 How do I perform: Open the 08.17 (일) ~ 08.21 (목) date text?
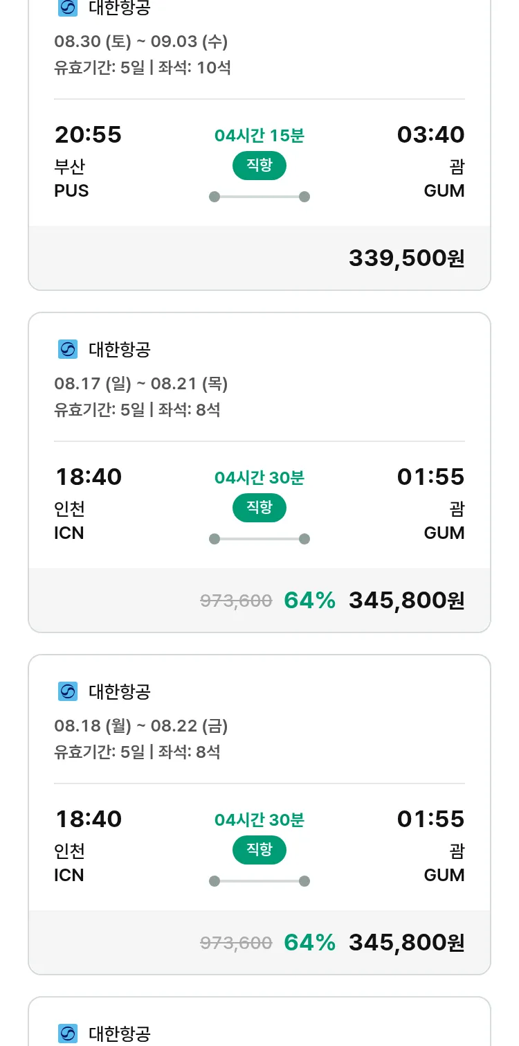(x=141, y=384)
